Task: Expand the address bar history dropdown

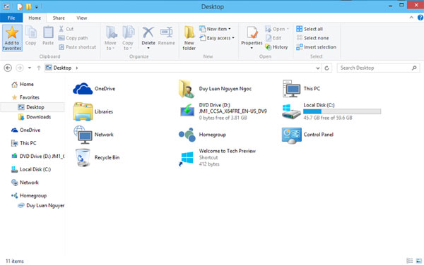Action: pos(318,68)
